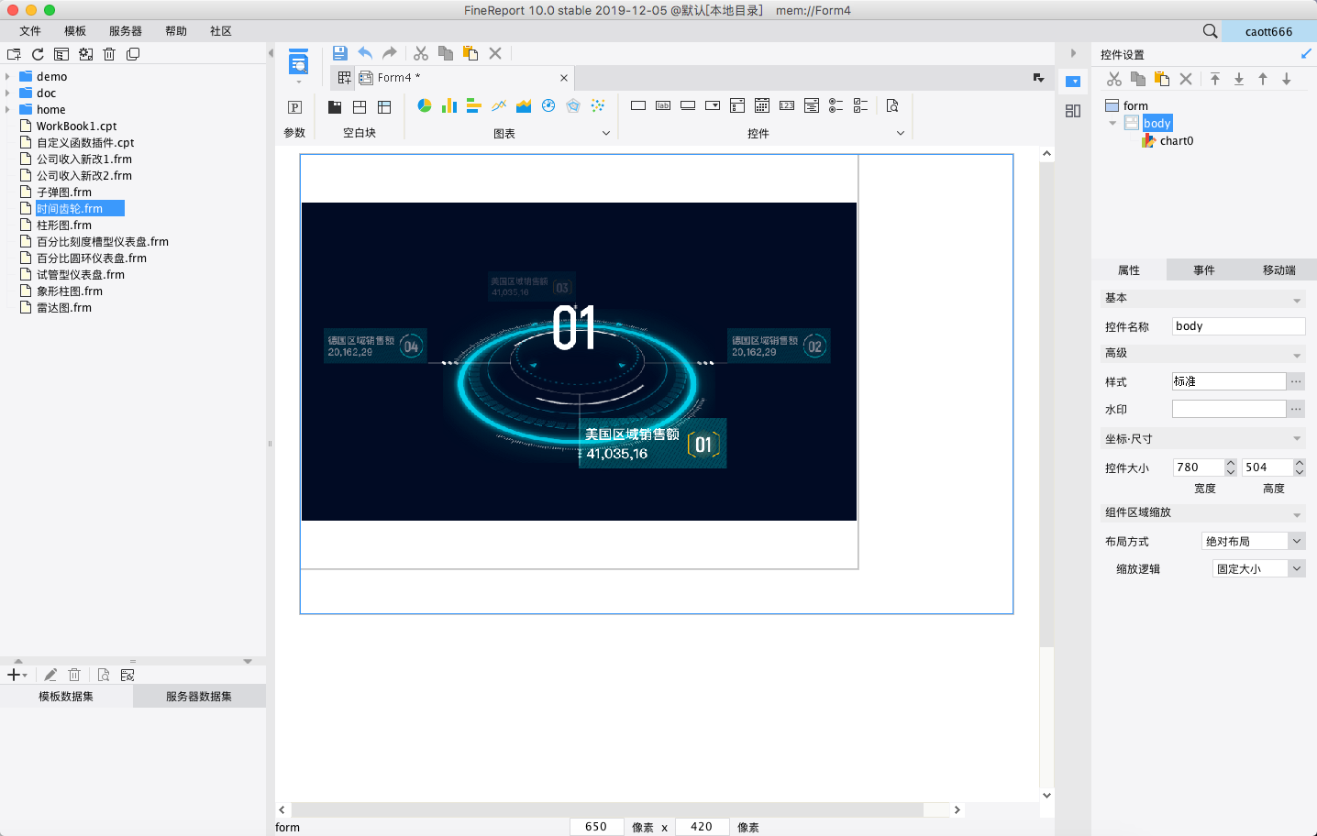Screen dimensions: 1317x836
Task: Expand the 图表 chart gallery
Action: tap(605, 133)
